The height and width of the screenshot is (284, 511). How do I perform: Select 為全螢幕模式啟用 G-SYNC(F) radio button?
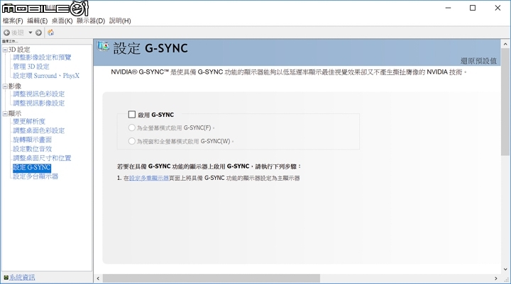pyautogui.click(x=132, y=128)
